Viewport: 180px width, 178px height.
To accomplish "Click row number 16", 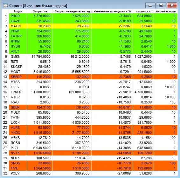I will point(5,92).
